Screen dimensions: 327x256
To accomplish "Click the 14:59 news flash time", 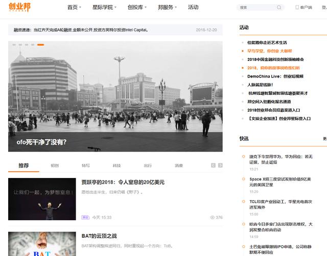I will [254, 237].
